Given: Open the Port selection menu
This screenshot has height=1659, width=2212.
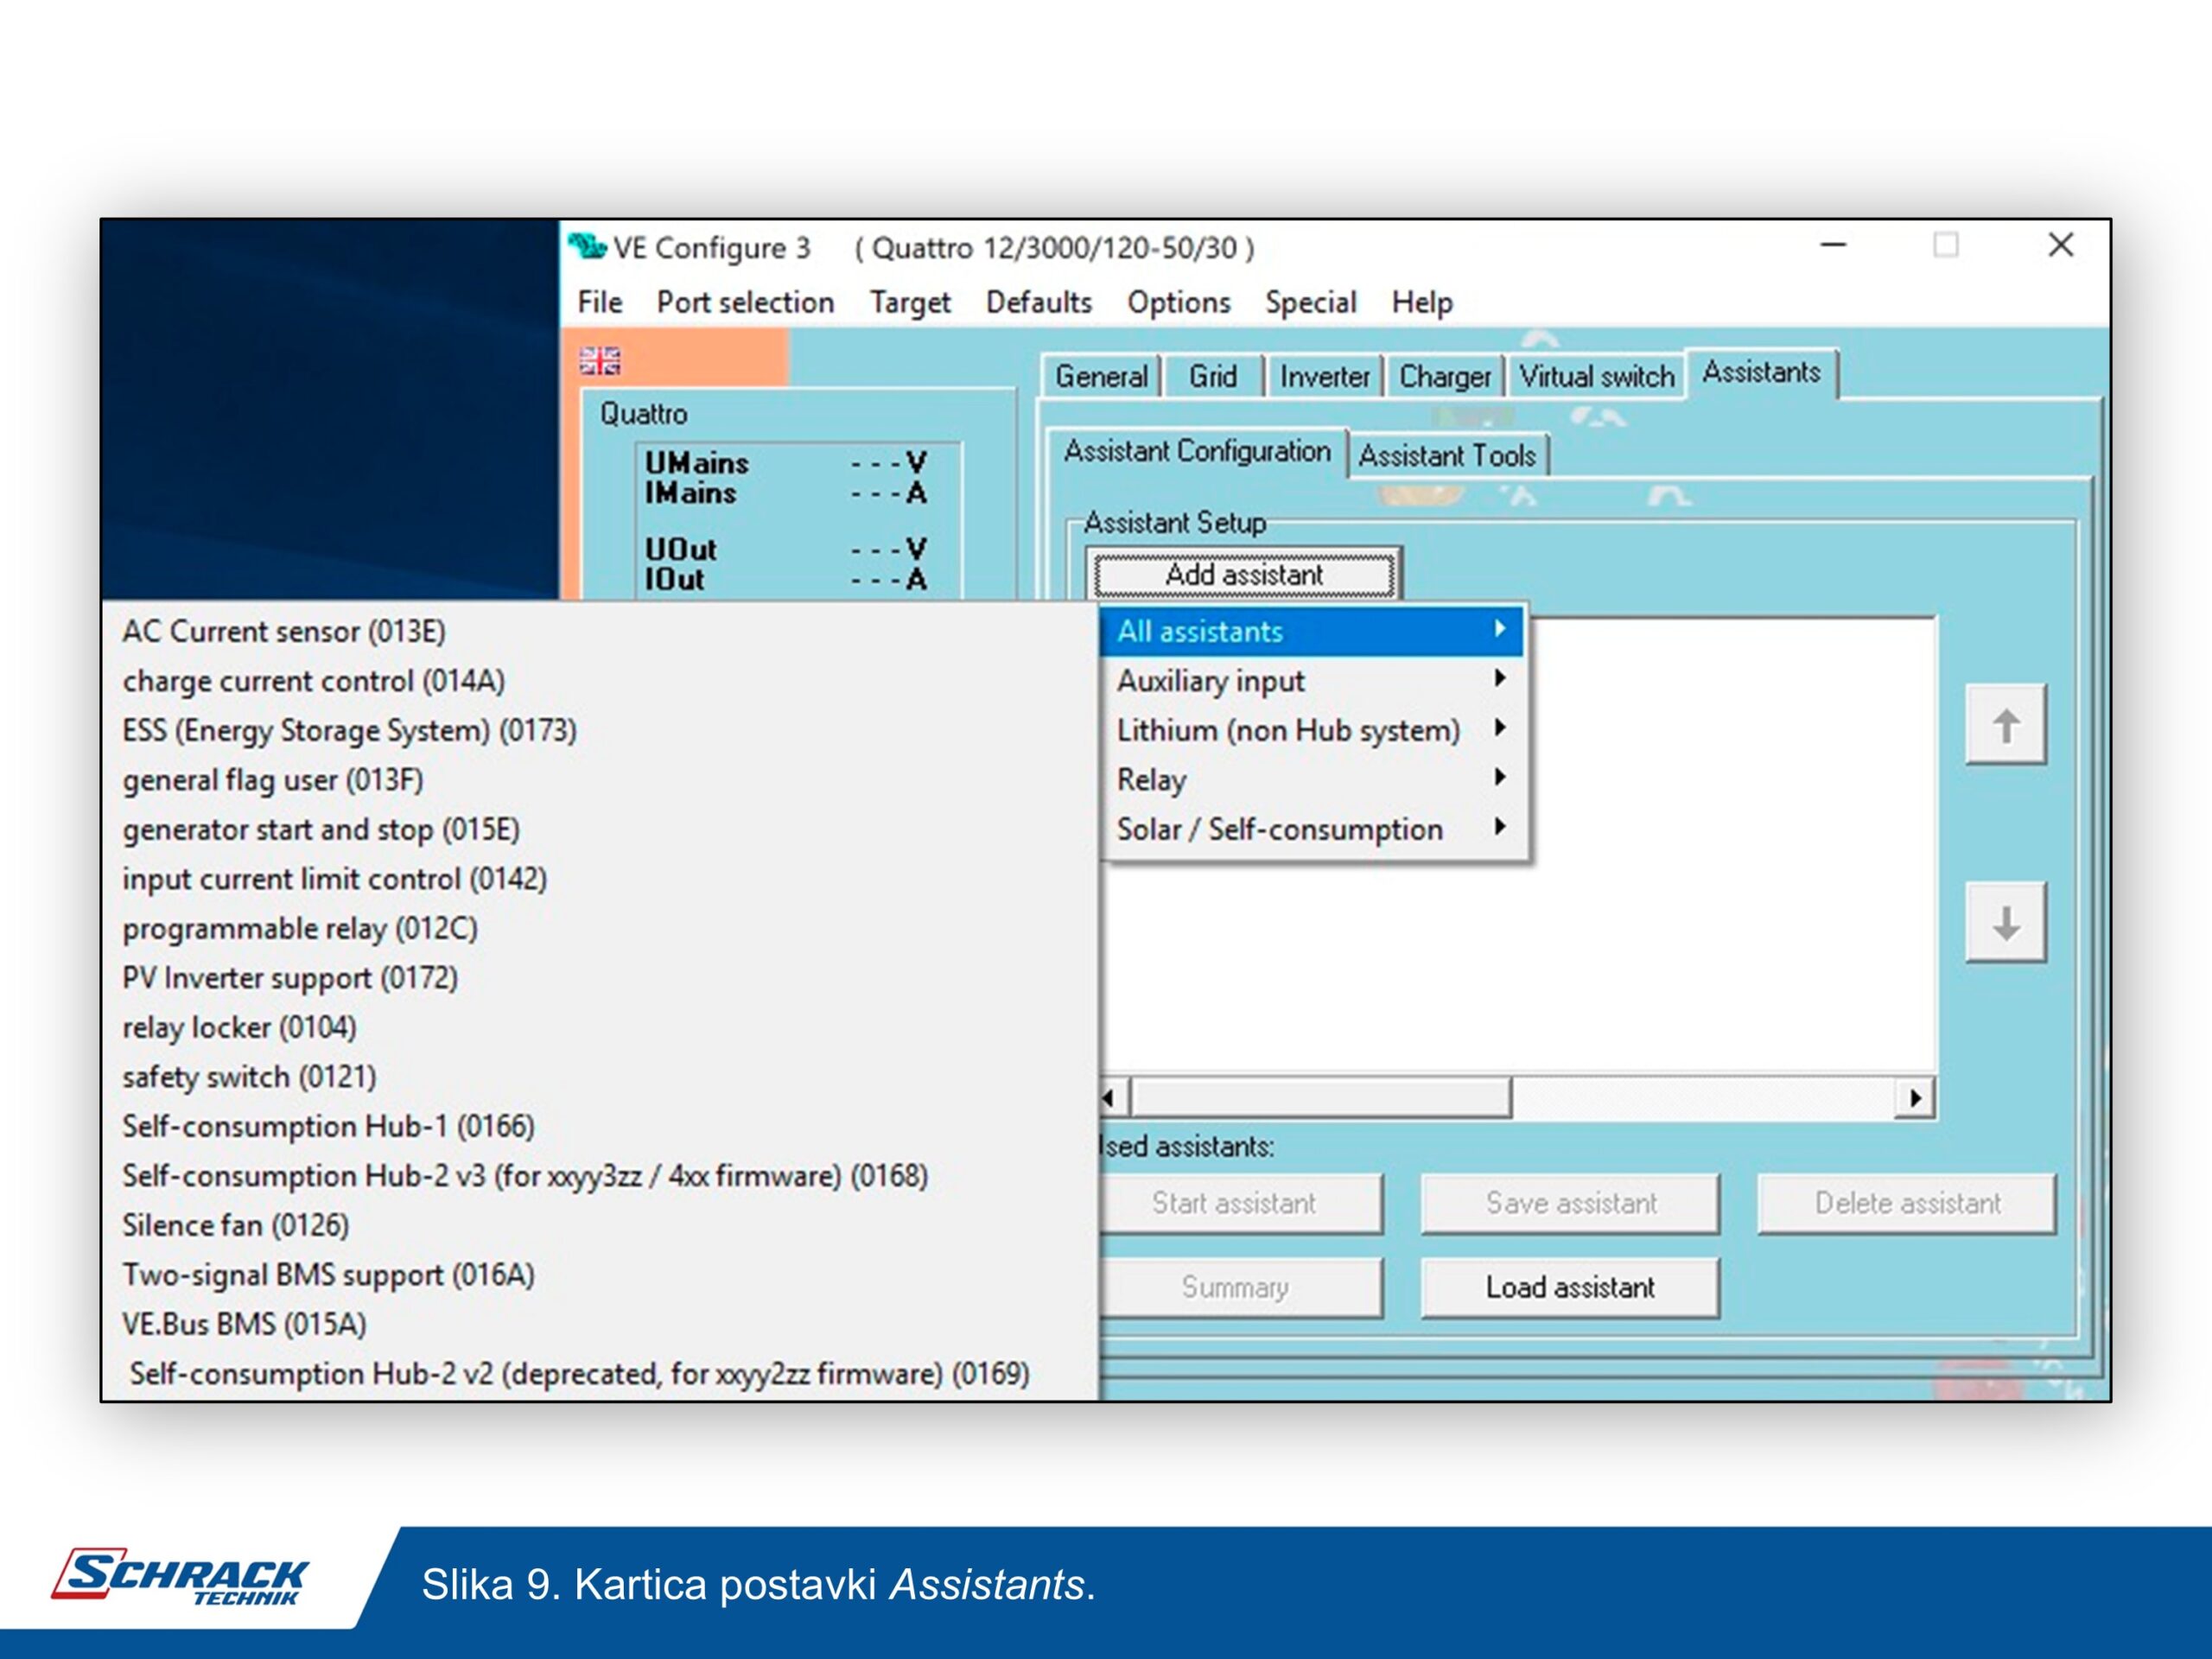Looking at the screenshot, I should 745,302.
